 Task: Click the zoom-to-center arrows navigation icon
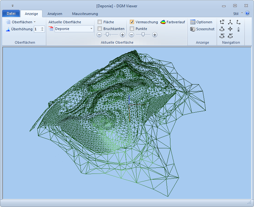point(230,29)
